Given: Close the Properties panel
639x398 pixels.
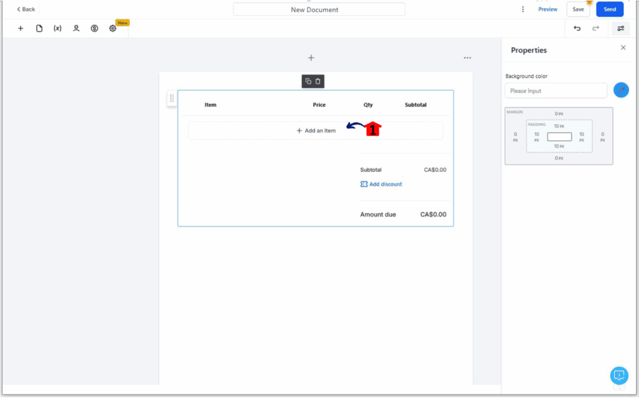Looking at the screenshot, I should tap(623, 47).
